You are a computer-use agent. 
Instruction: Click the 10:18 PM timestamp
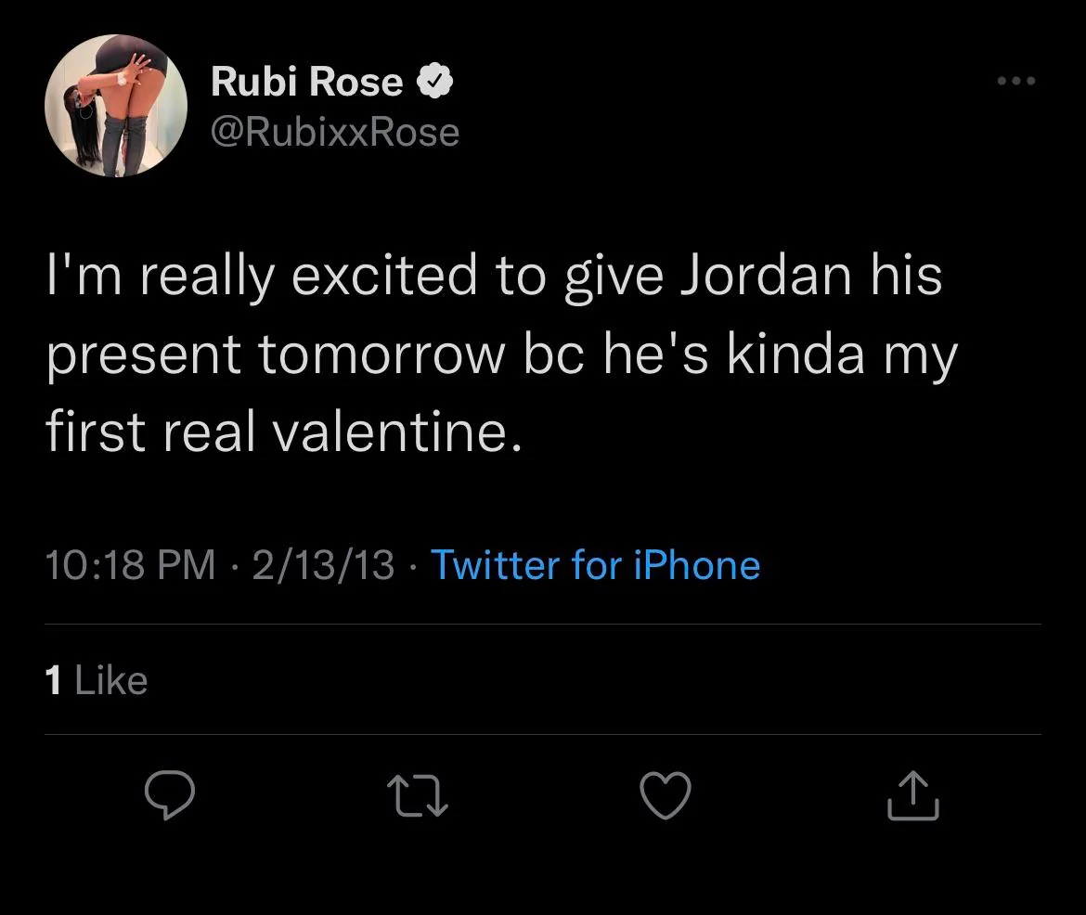click(x=130, y=564)
